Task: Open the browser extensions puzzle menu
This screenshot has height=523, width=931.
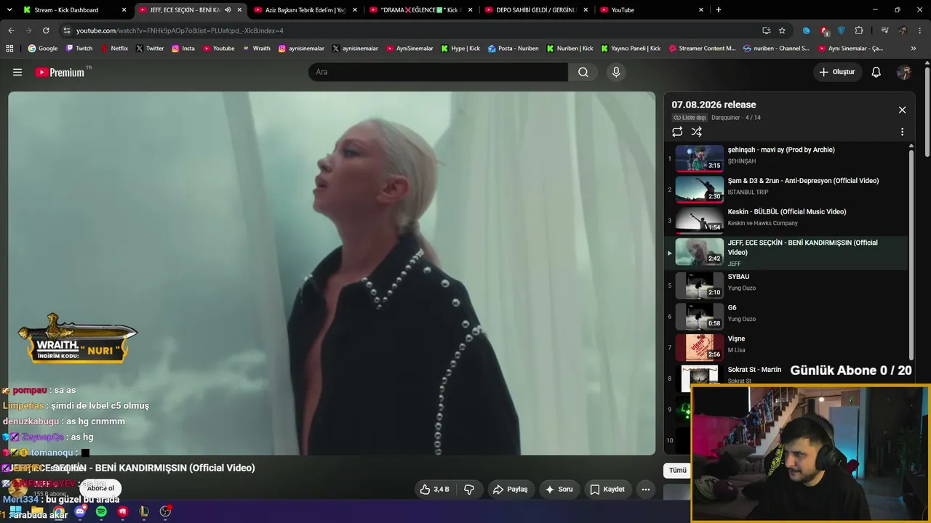Action: click(x=859, y=31)
